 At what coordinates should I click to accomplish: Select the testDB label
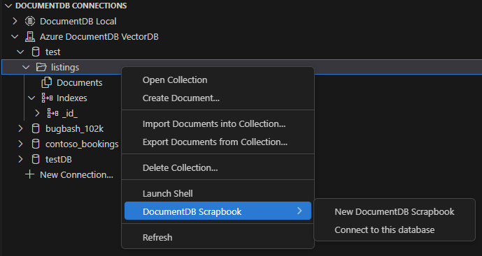point(58,160)
